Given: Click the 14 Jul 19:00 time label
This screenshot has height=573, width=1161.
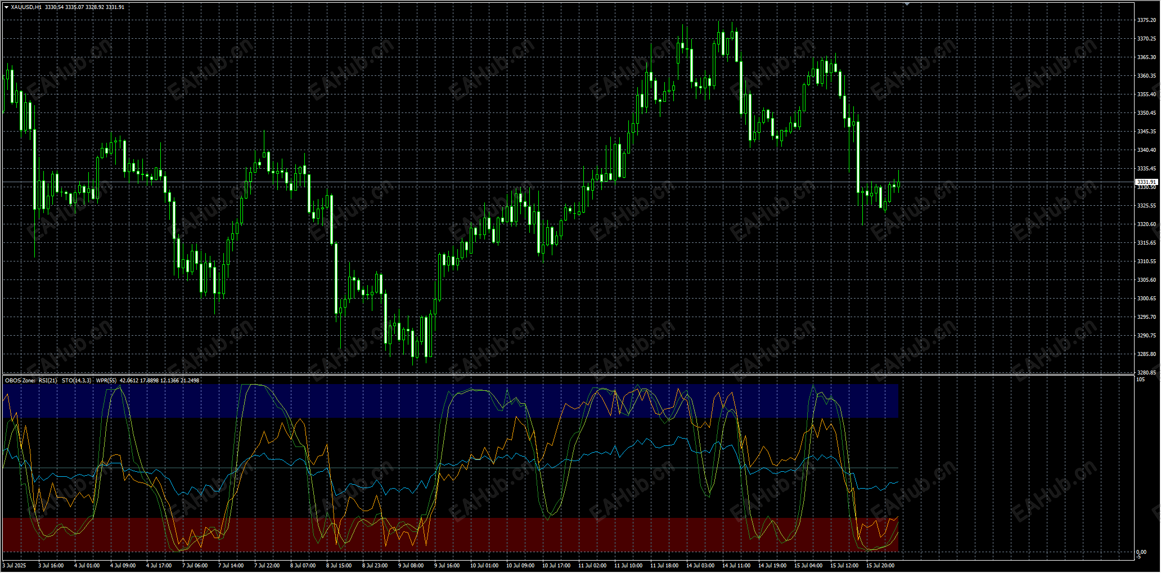Looking at the screenshot, I should pos(772,566).
